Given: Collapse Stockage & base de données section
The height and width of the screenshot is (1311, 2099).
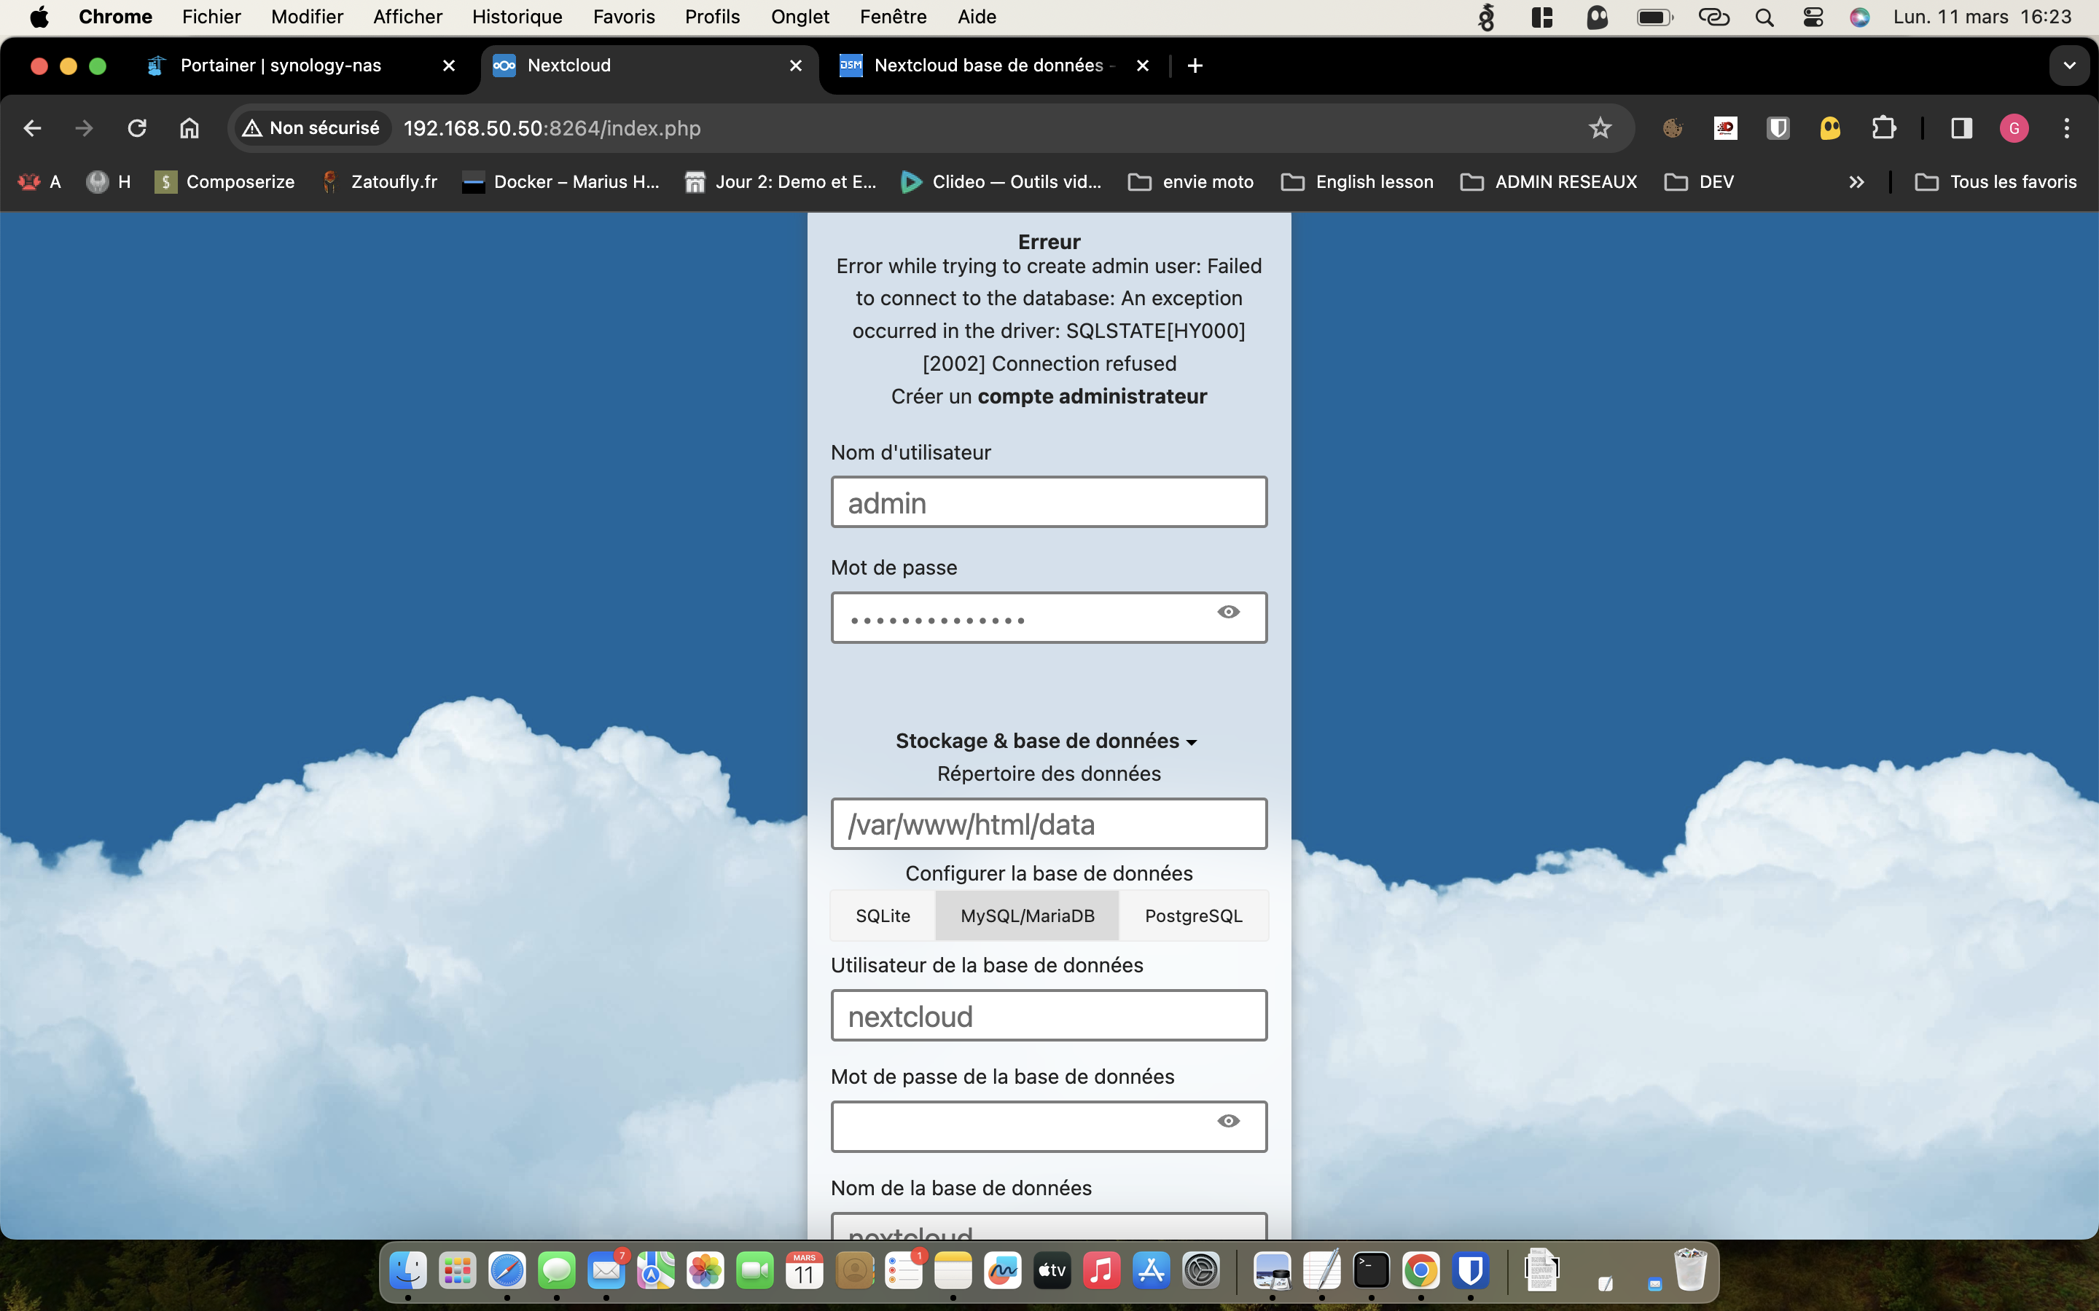Looking at the screenshot, I should tap(1047, 741).
